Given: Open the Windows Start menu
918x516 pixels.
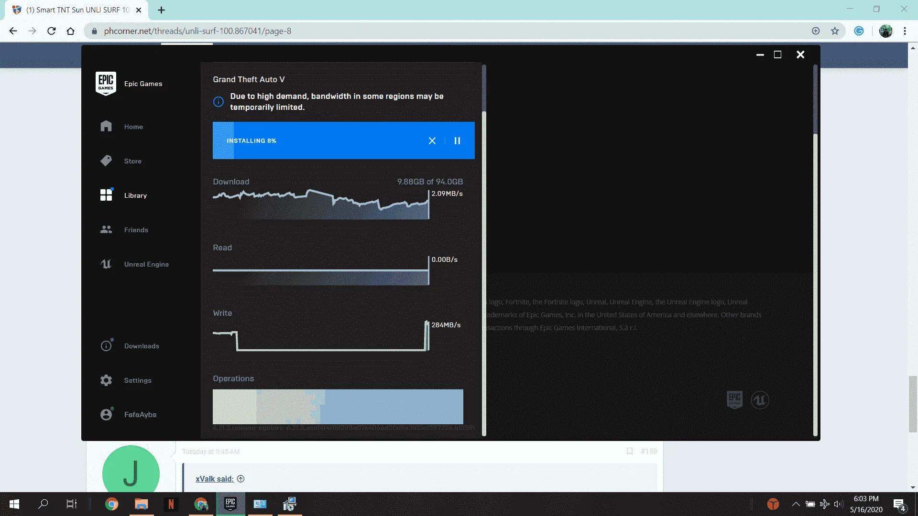Looking at the screenshot, I should click(14, 504).
